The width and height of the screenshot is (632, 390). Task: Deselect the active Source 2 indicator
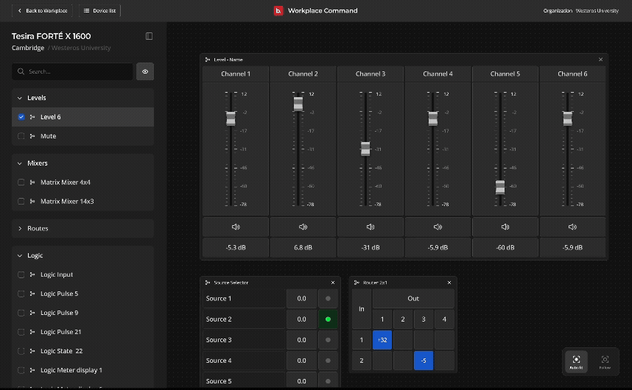click(x=328, y=319)
